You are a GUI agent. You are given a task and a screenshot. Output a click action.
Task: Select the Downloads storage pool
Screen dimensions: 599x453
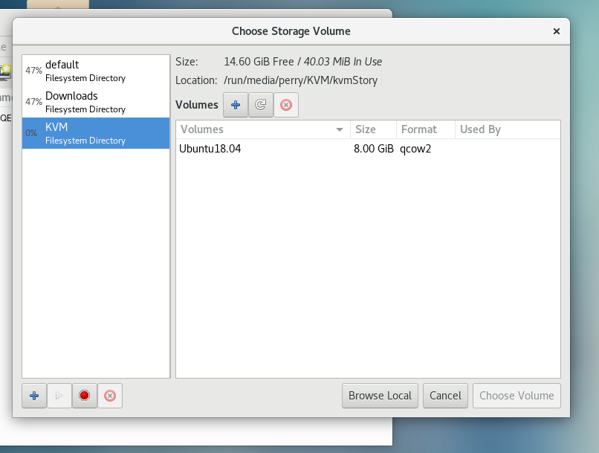(95, 102)
